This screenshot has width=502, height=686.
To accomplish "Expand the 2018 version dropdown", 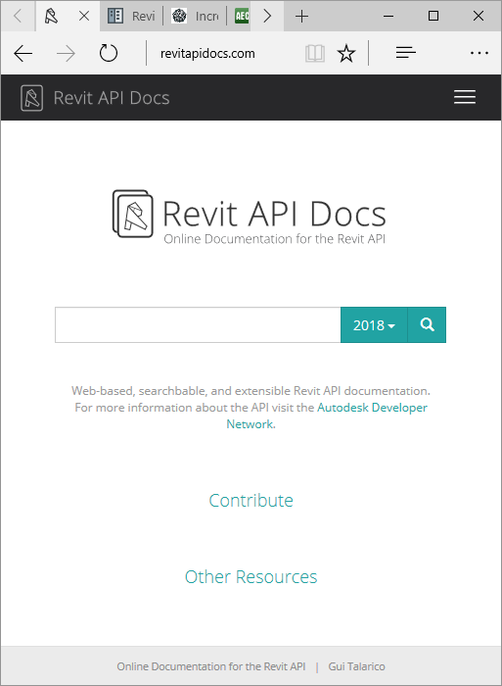I will (374, 324).
